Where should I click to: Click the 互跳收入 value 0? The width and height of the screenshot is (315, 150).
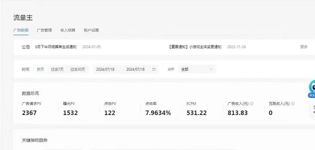click(x=271, y=113)
